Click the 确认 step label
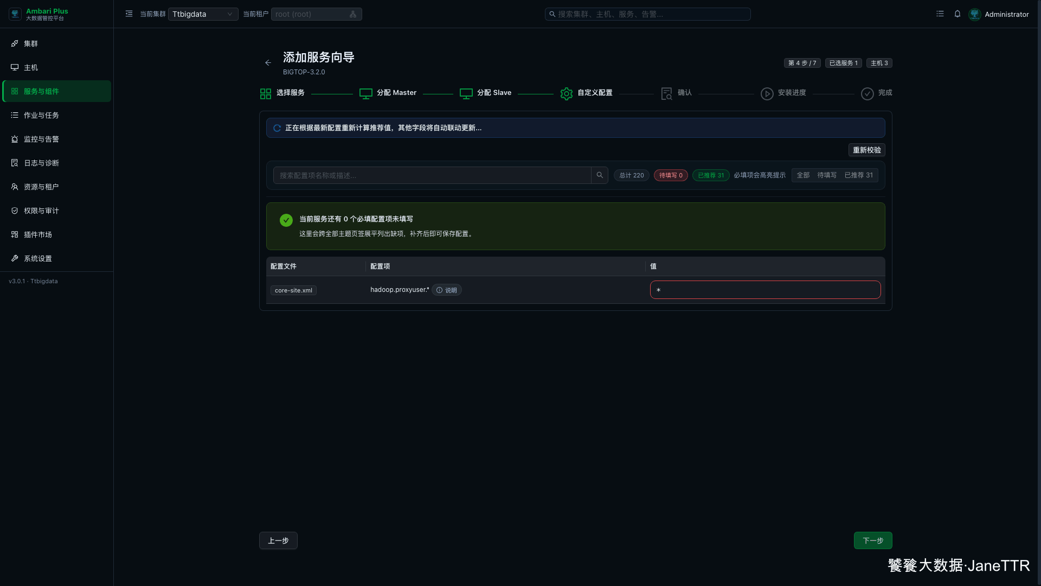The image size is (1041, 586). pyautogui.click(x=685, y=93)
